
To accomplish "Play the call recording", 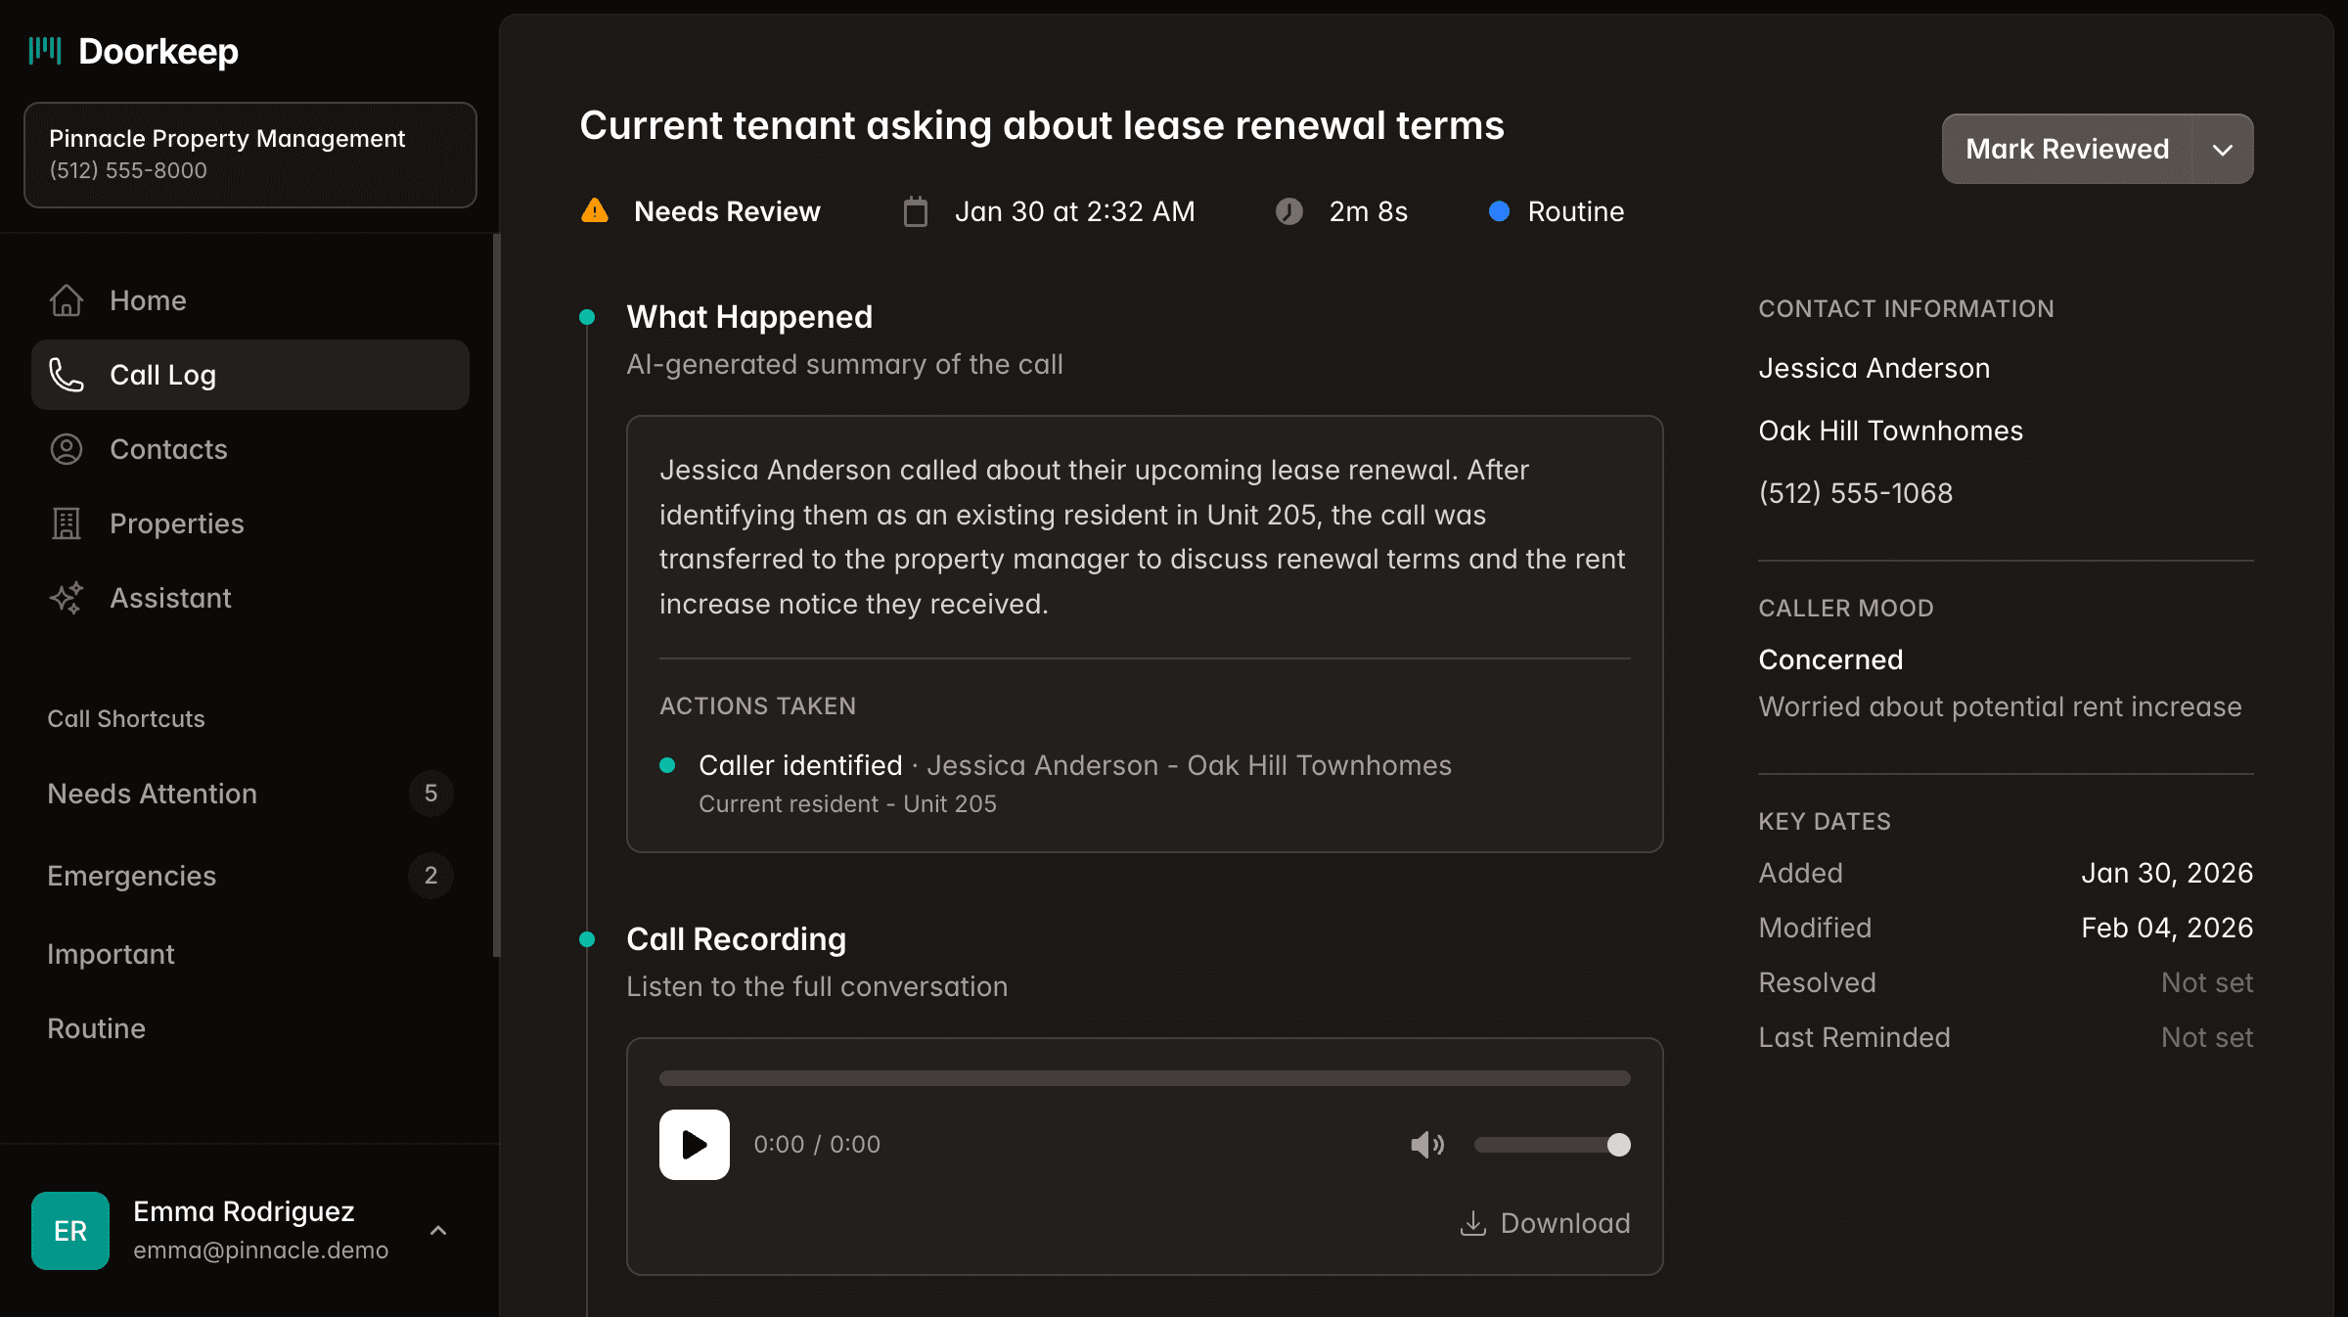I will (x=694, y=1144).
